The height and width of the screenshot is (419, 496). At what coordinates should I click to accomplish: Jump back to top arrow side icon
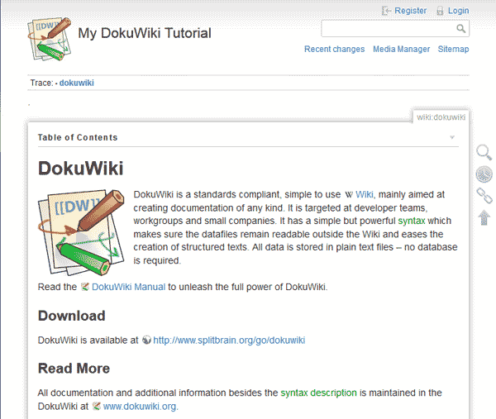pos(484,217)
